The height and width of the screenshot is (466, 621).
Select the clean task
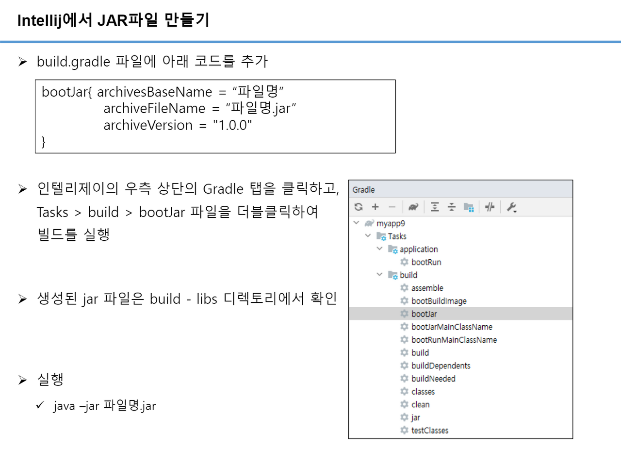pos(460,404)
